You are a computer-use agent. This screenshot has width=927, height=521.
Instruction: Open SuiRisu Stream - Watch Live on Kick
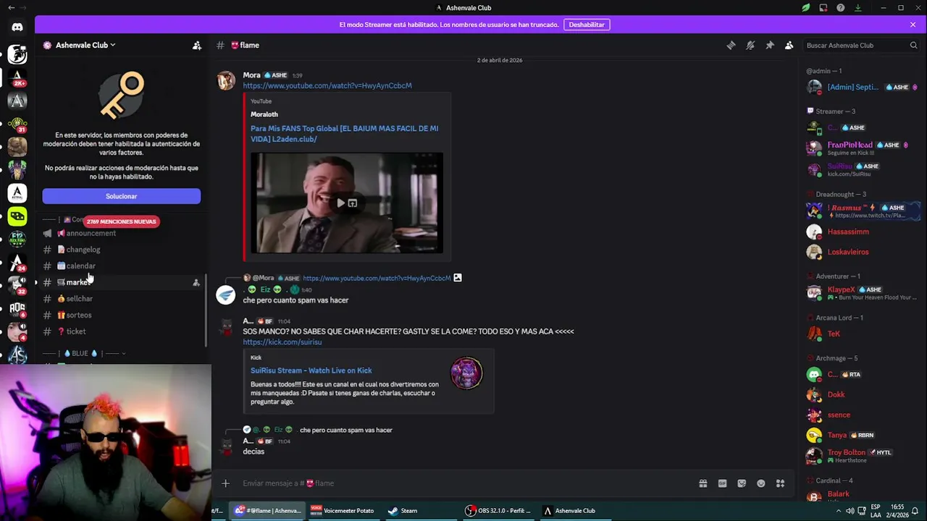tap(311, 370)
